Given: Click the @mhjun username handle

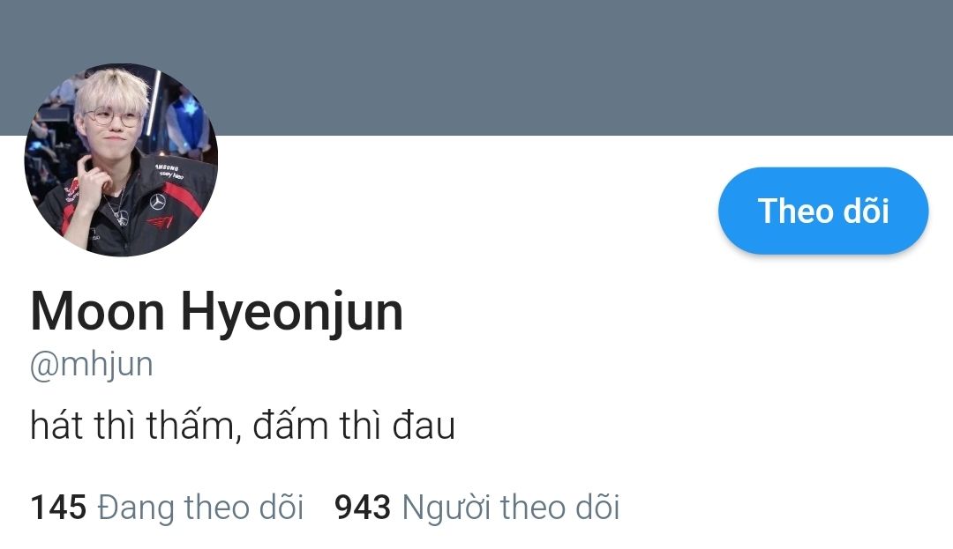Looking at the screenshot, I should (x=91, y=365).
